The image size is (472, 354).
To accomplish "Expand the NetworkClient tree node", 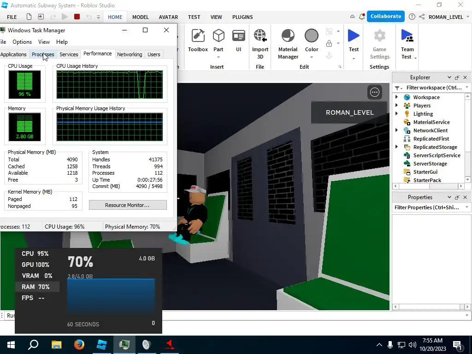I will [x=396, y=130].
